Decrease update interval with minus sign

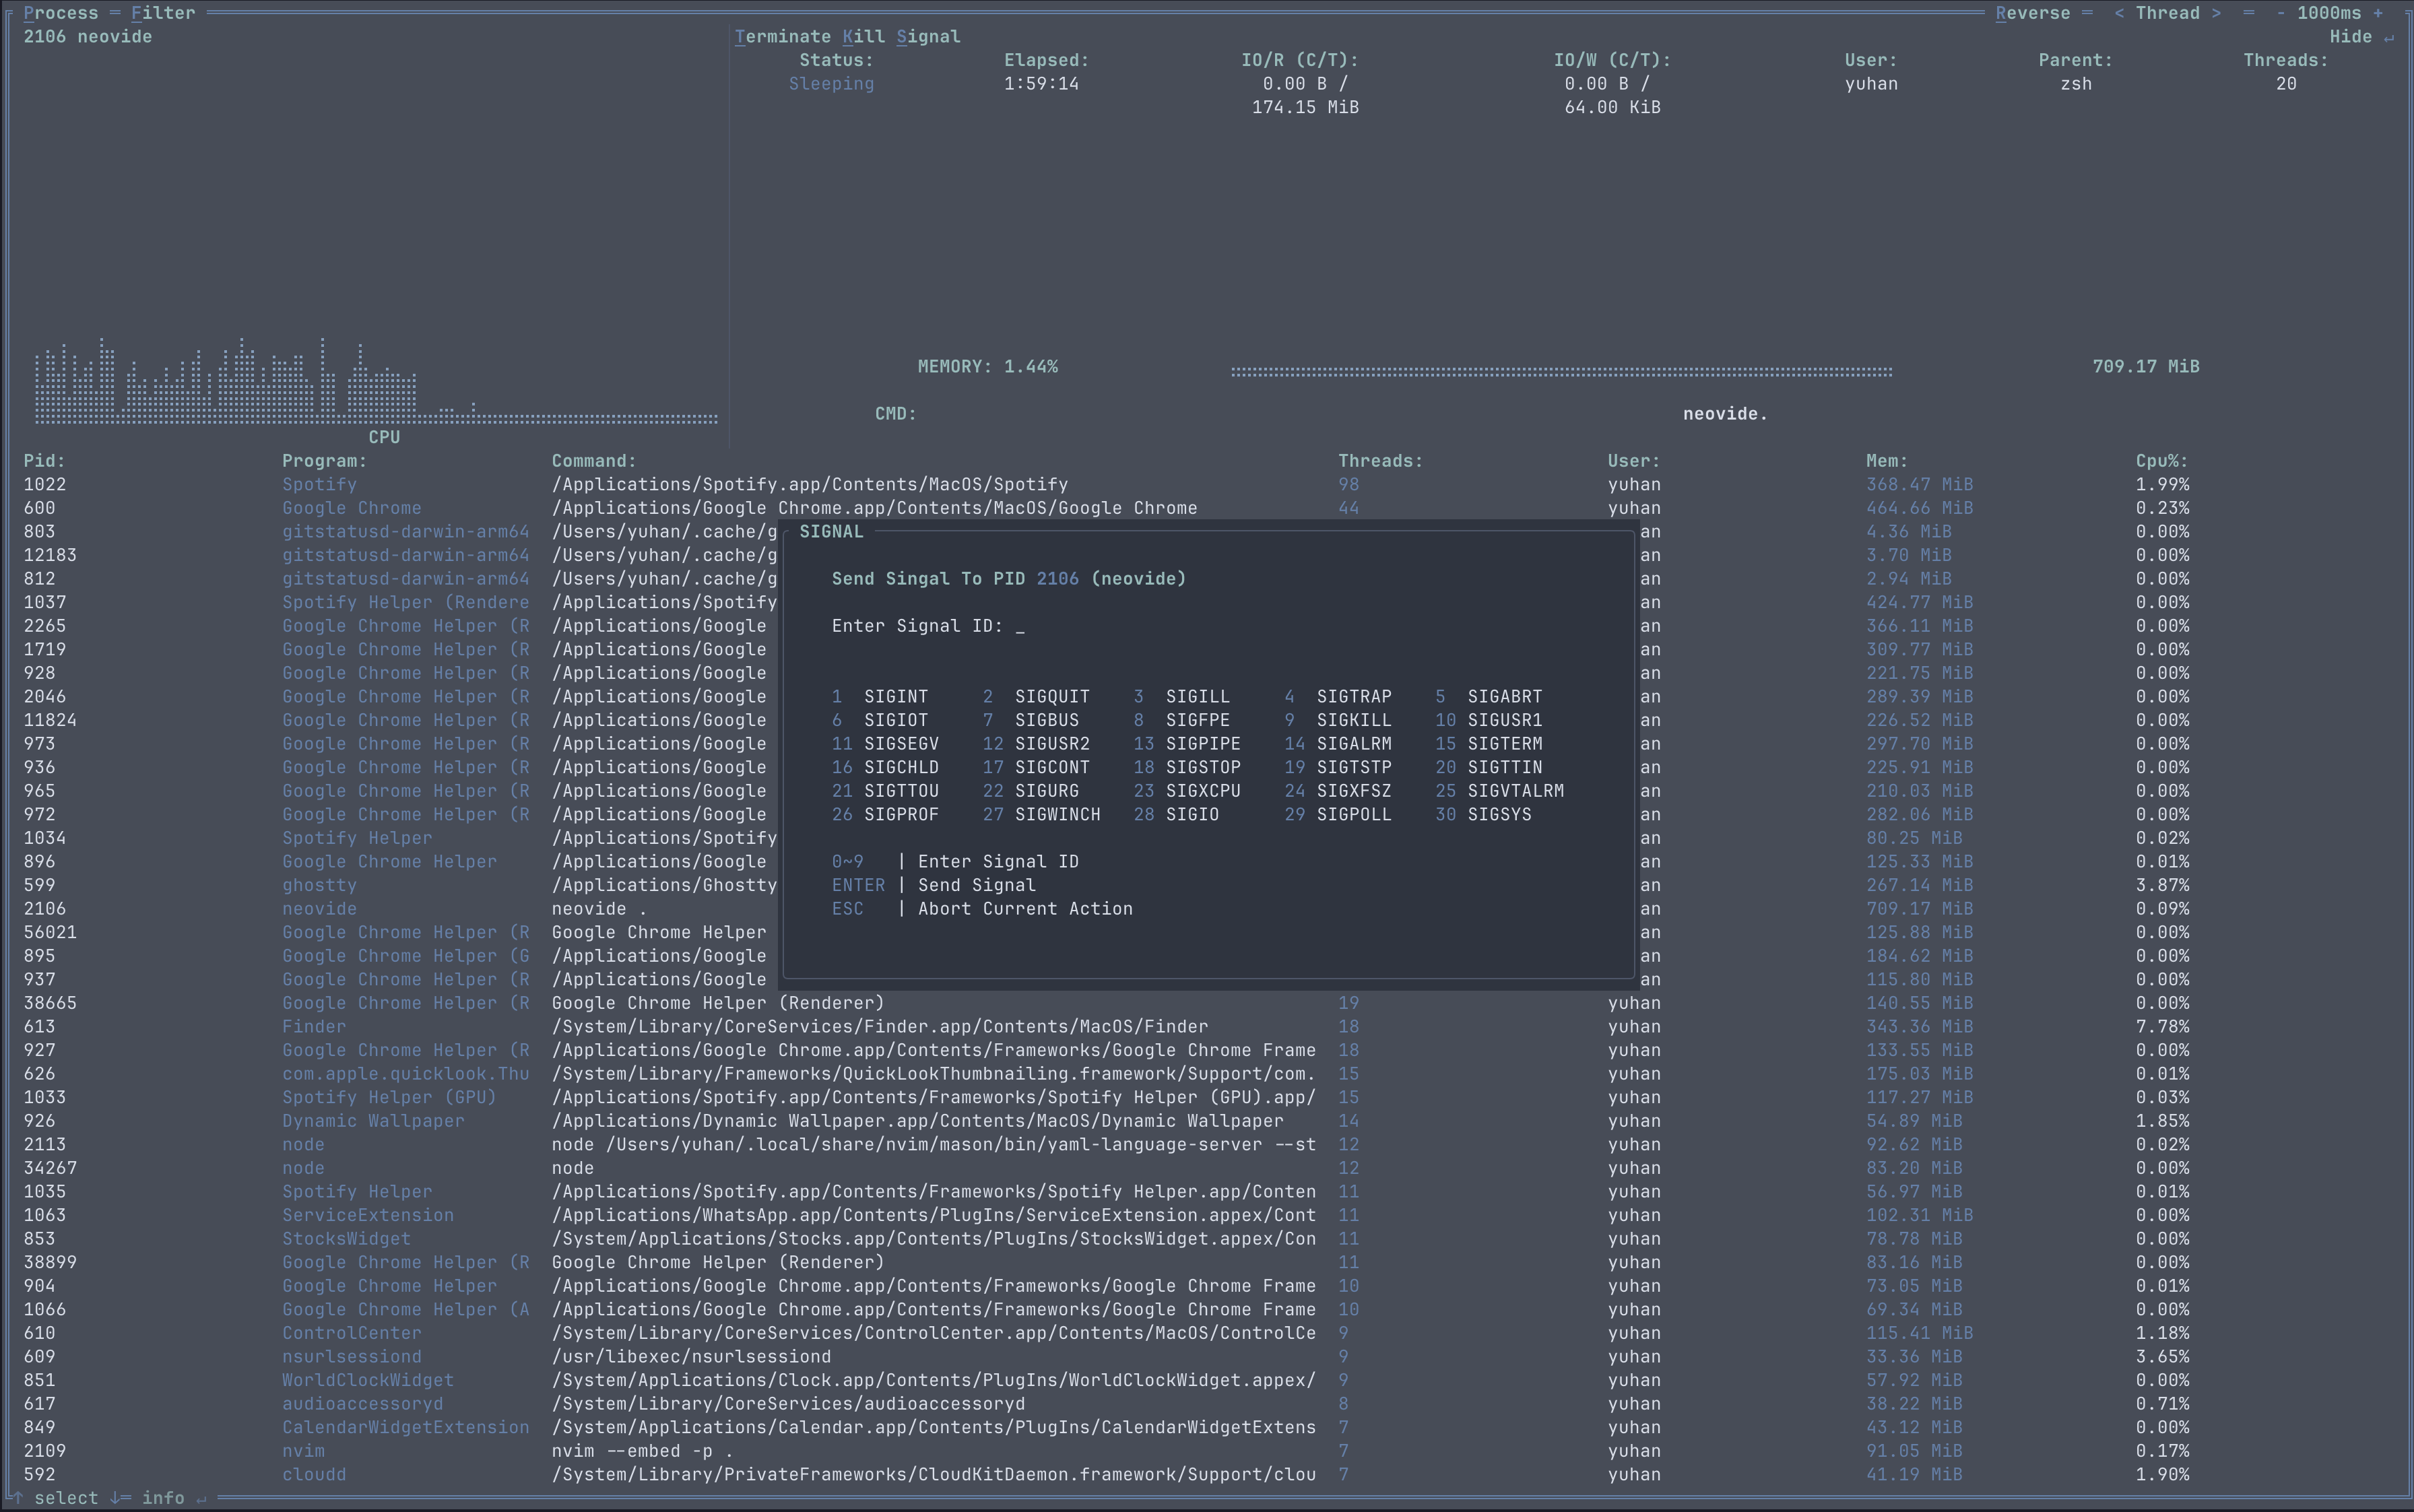[2280, 13]
